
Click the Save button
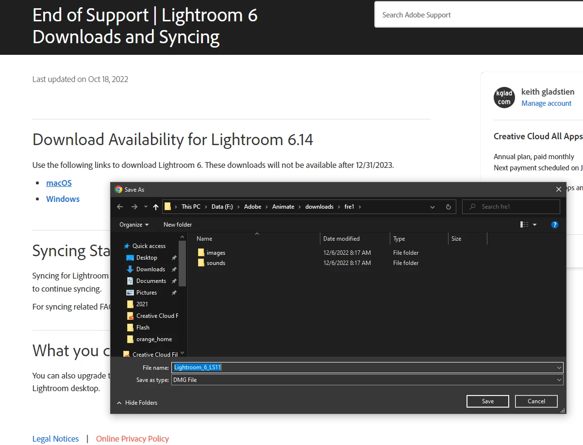(488, 401)
